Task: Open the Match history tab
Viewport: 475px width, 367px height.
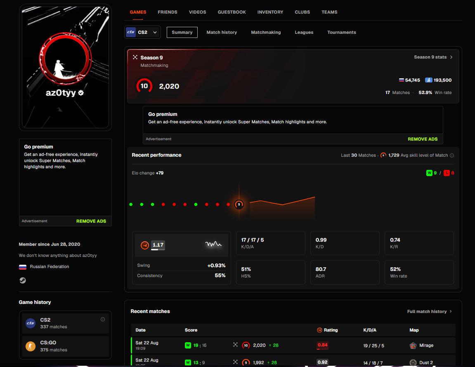Action: [x=222, y=33]
